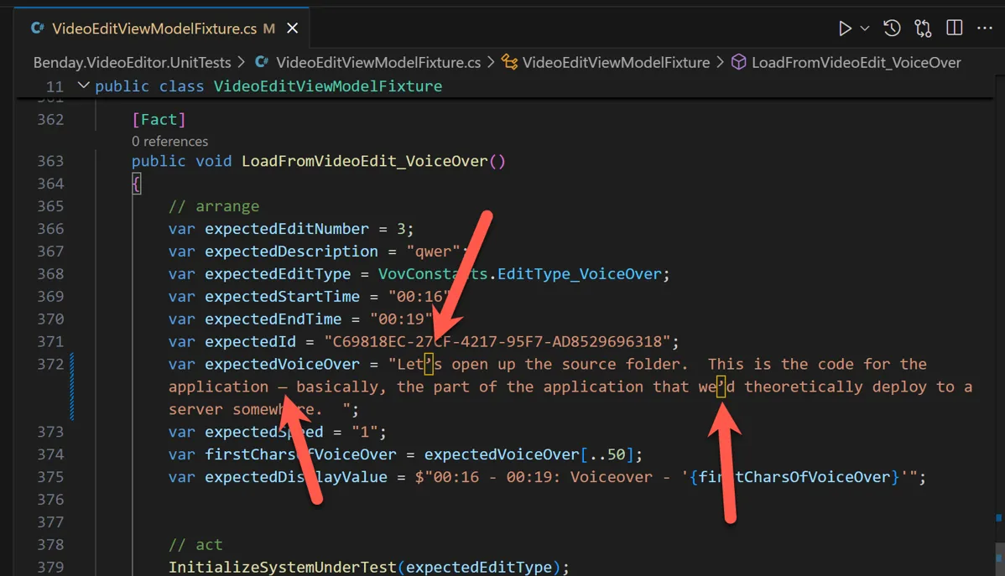
Task: Click EditType_VoiceOver constant on line 368
Action: [x=580, y=274]
